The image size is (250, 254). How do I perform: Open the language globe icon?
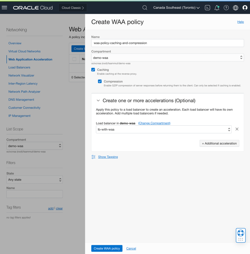click(x=236, y=8)
